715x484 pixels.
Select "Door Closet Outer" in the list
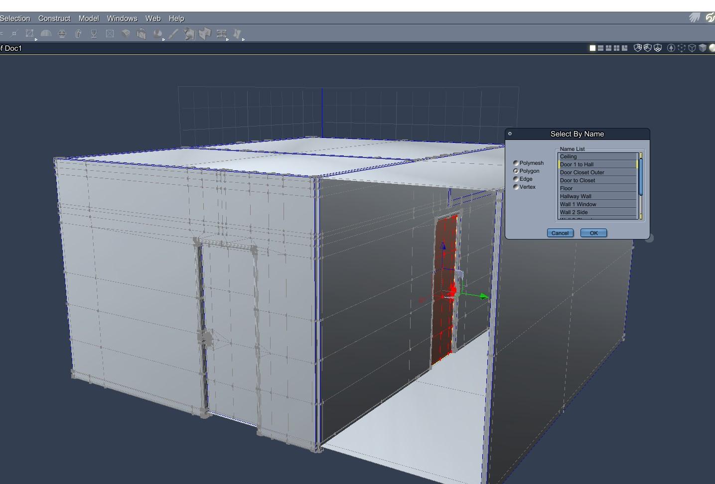tap(597, 172)
